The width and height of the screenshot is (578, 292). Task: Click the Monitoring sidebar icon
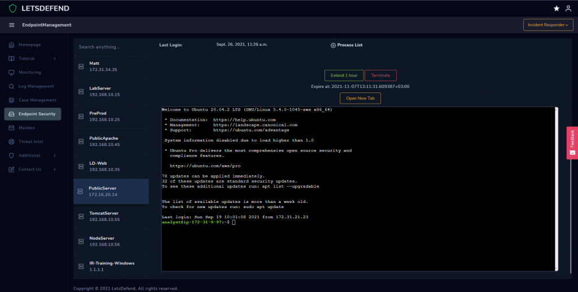12,73
